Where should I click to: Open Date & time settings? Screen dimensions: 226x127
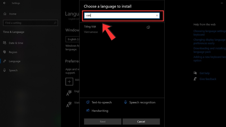click(16, 43)
